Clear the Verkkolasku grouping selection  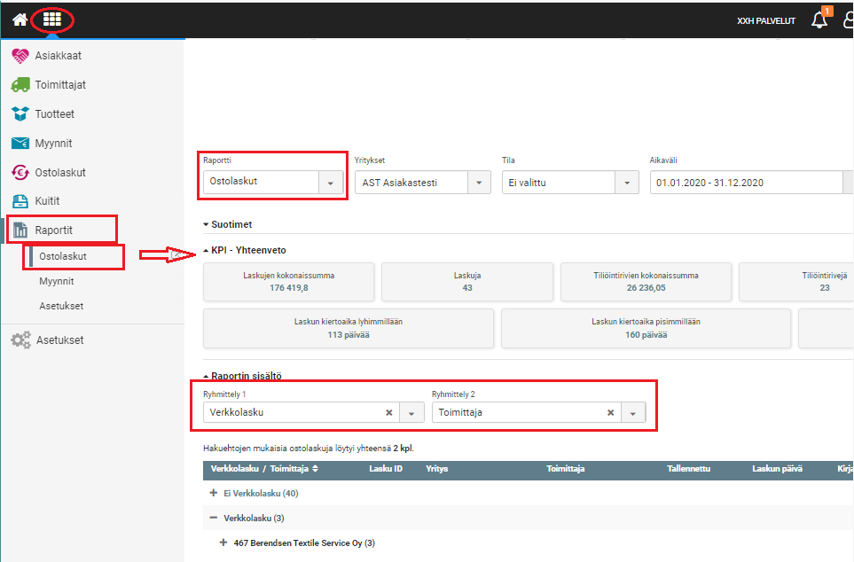tap(388, 413)
